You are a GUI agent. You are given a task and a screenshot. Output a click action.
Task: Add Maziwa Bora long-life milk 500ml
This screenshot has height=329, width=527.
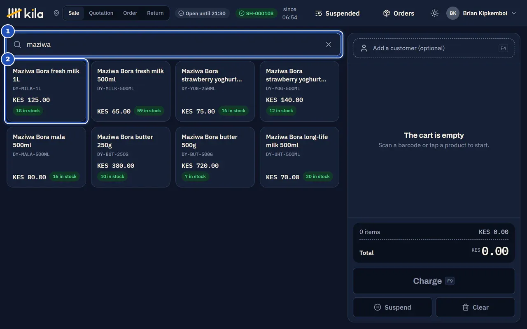click(299, 157)
